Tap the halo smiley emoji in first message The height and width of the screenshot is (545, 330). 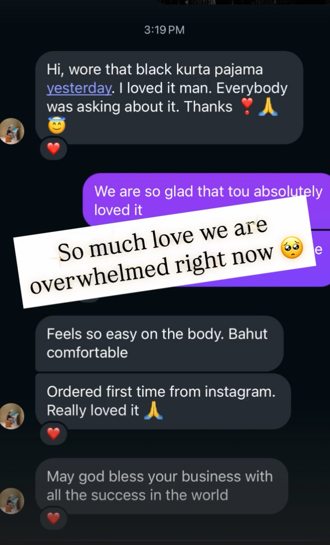(57, 126)
